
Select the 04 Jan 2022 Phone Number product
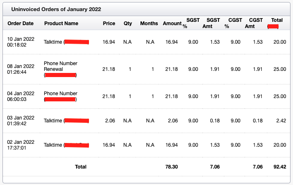click(x=60, y=94)
